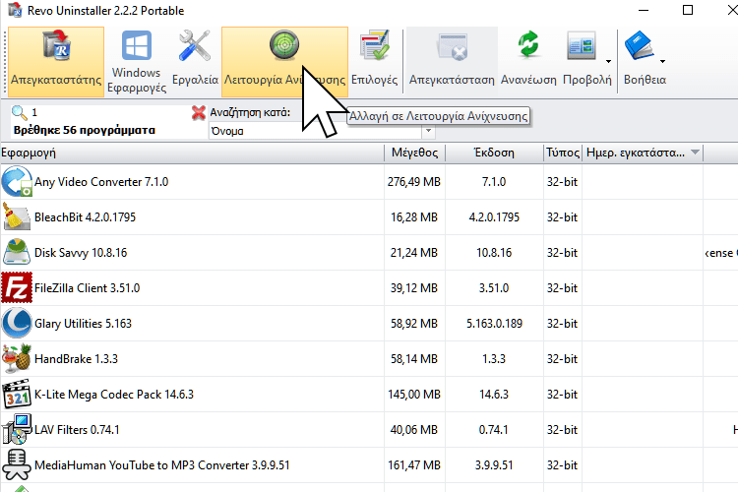Viewport: 738px width, 492px height.
Task: Click the 161,47 MB size cell
Action: click(x=414, y=465)
